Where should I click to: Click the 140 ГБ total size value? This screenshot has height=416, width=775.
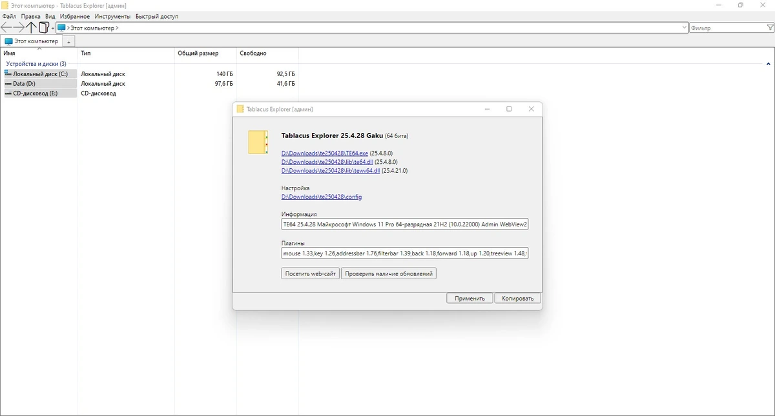[x=225, y=74]
